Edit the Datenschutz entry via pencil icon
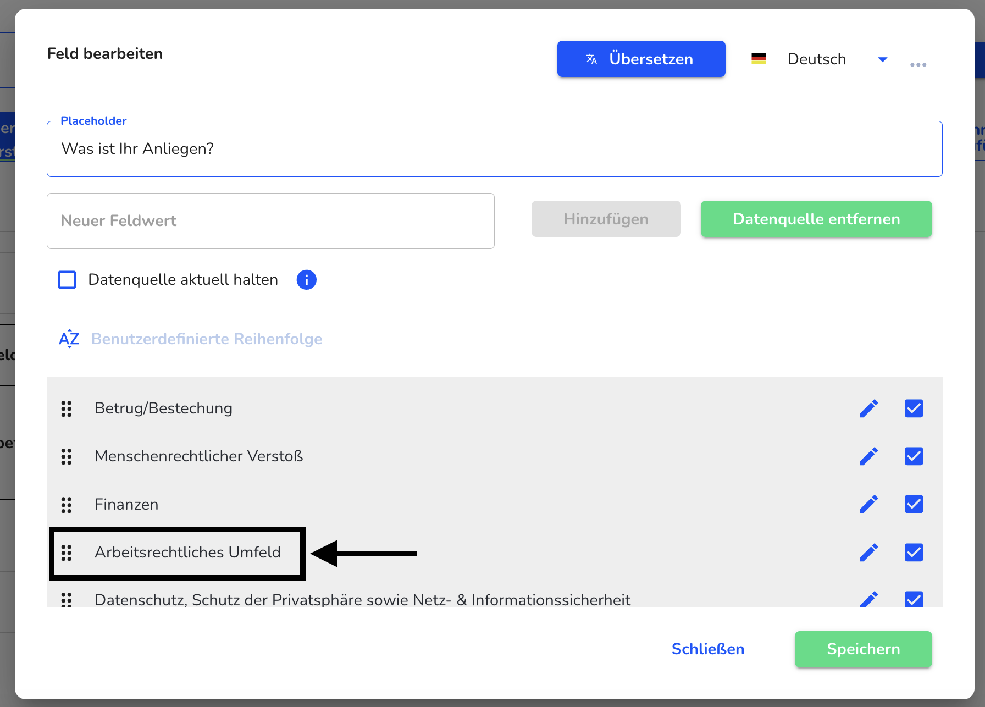Viewport: 985px width, 707px height. pos(868,599)
